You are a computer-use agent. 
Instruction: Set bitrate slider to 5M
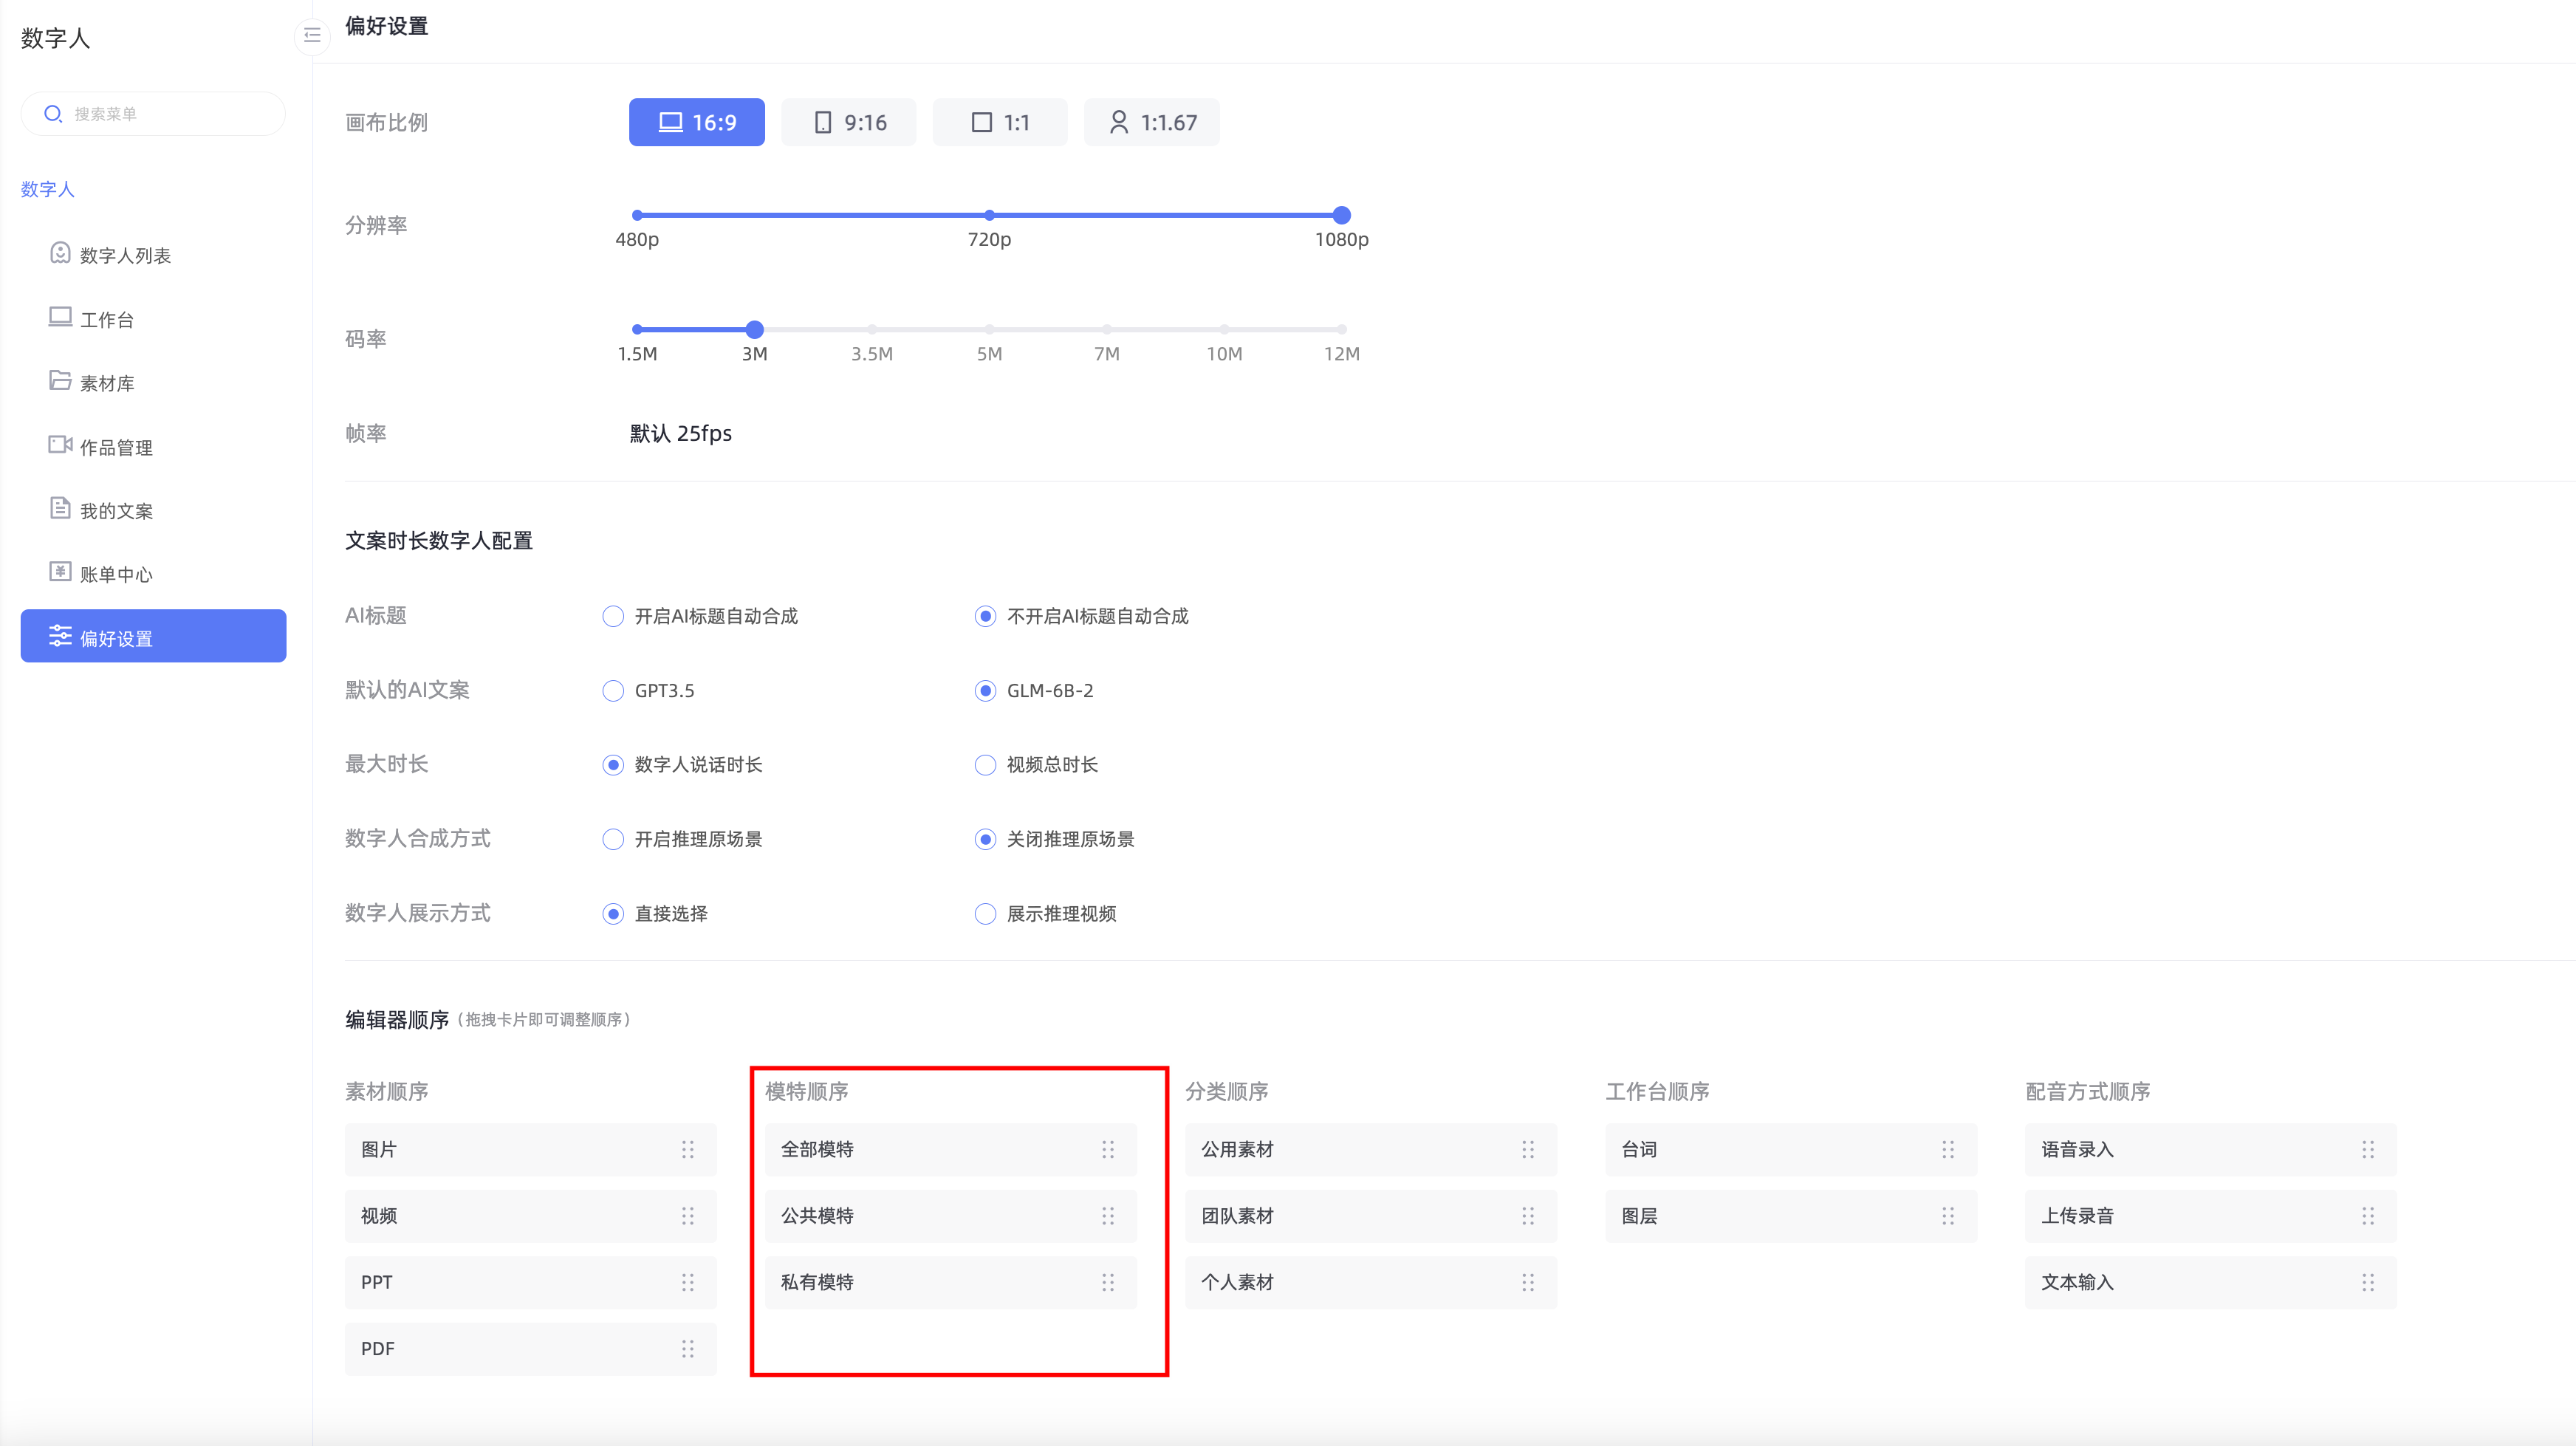click(989, 329)
